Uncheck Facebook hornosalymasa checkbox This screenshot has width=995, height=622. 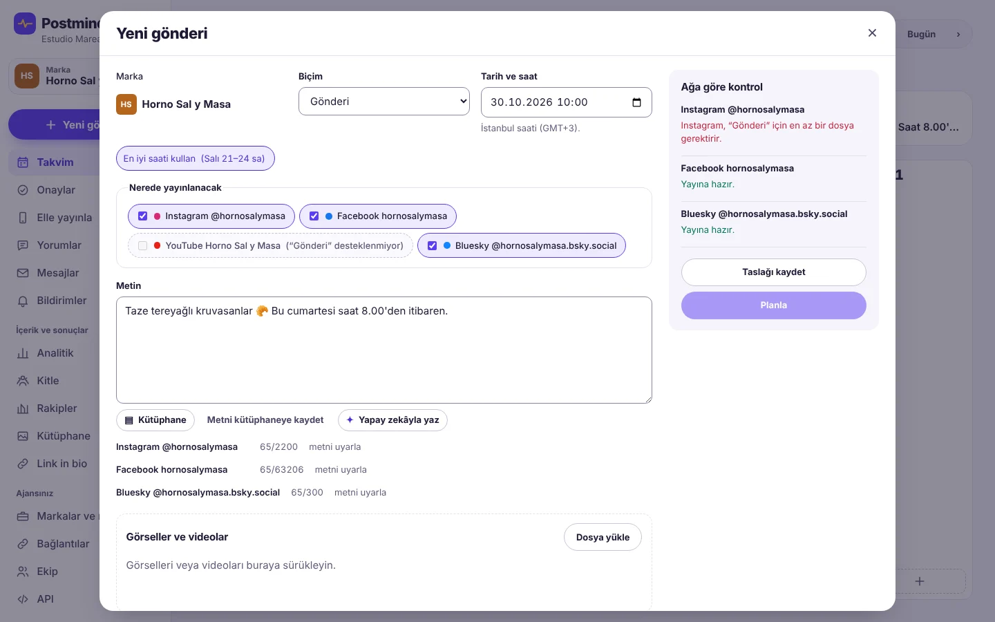[314, 216]
